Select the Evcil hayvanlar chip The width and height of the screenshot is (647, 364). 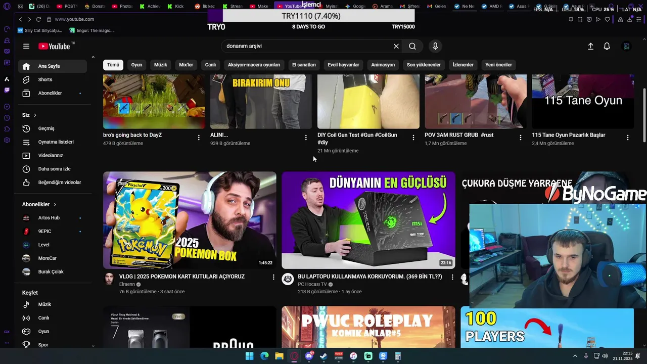pos(343,65)
